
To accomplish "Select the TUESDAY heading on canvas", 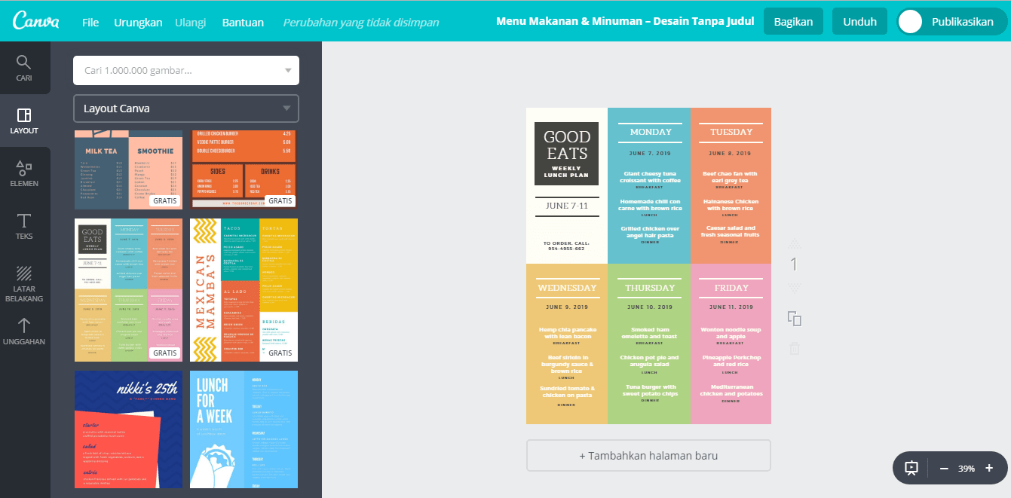I will click(731, 132).
